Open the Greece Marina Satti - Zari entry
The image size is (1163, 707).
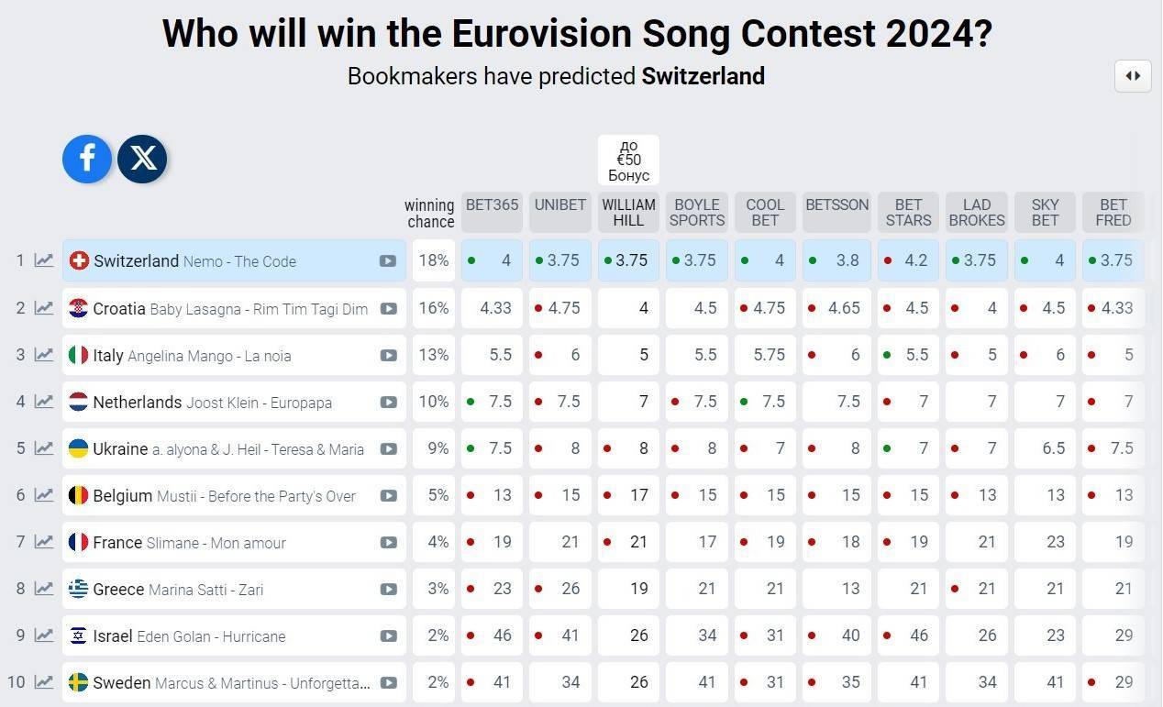(235, 589)
